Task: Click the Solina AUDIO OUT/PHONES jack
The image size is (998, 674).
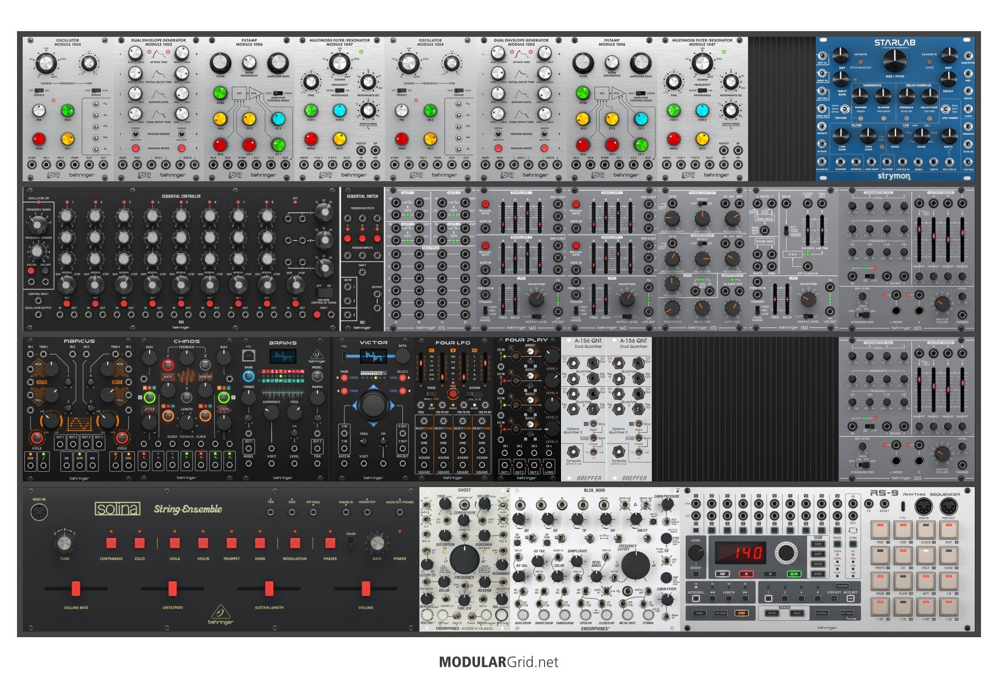Action: tap(400, 512)
